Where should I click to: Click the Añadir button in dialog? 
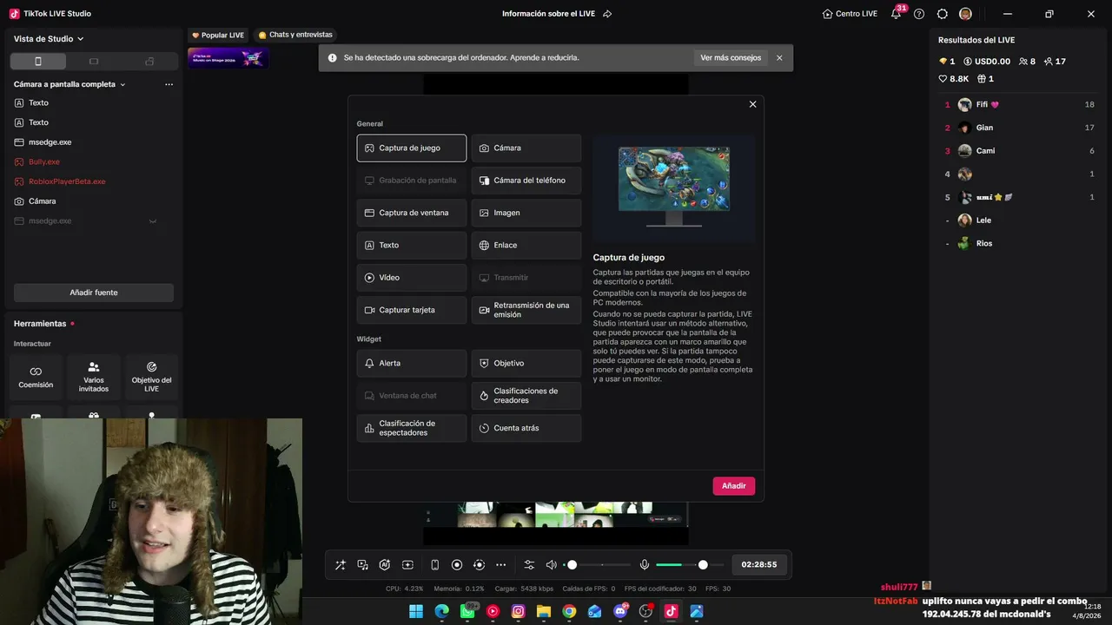734,486
